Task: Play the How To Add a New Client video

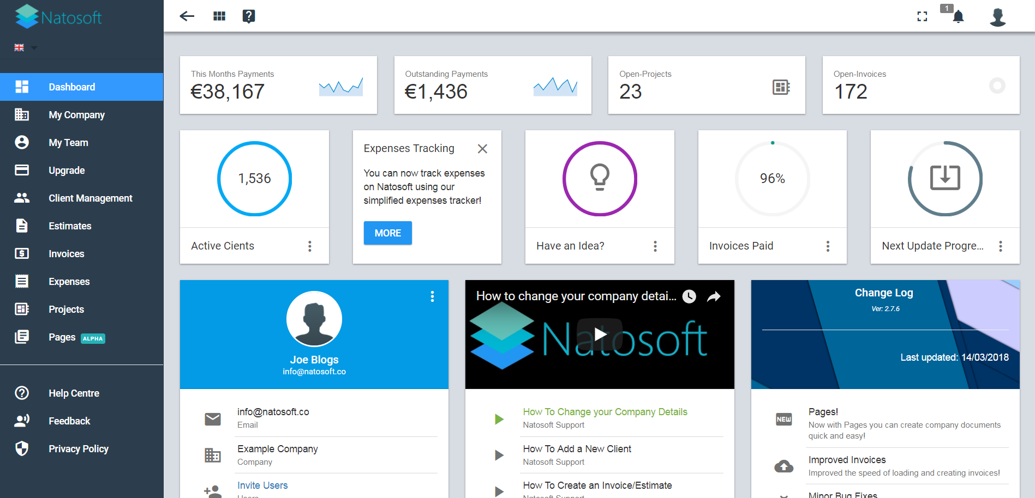Action: point(499,455)
